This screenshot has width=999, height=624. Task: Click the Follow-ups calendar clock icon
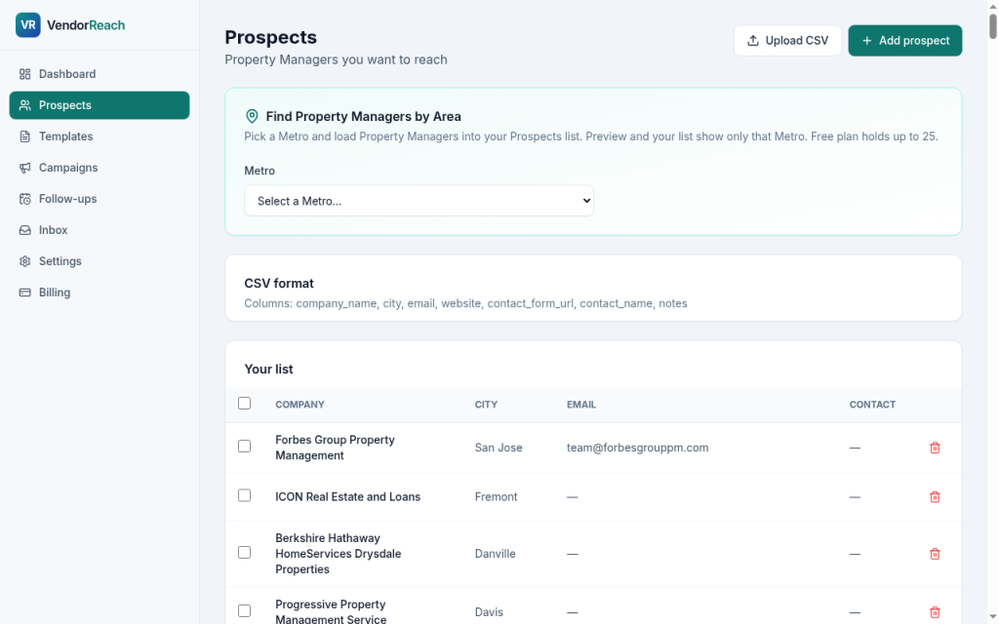coord(24,199)
